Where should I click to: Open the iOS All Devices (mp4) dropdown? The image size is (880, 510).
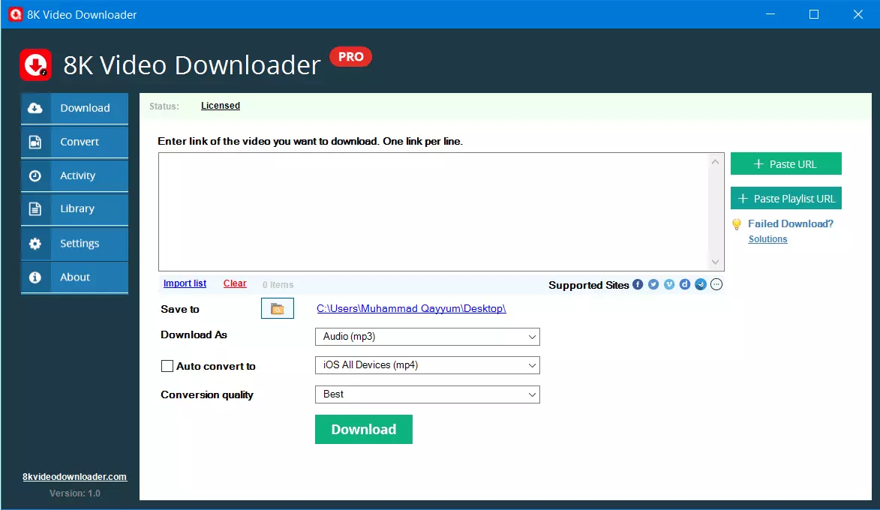[x=428, y=365]
